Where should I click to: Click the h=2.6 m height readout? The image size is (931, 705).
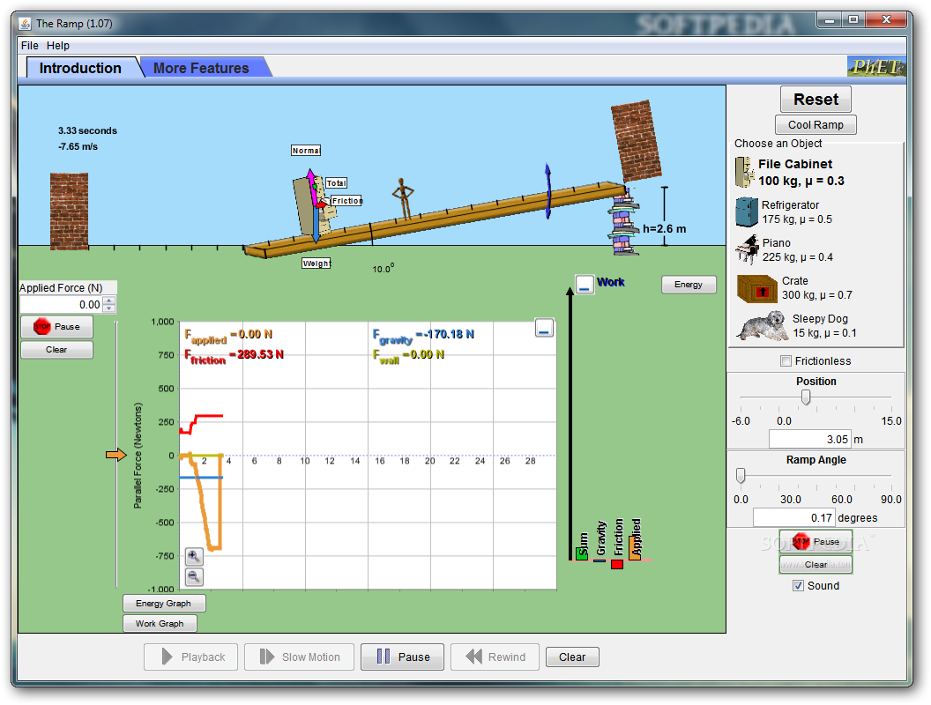point(665,229)
